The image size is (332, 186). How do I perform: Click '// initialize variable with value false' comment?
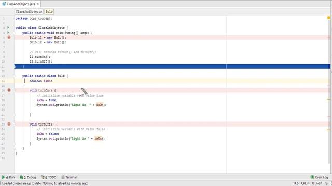pos(71,129)
